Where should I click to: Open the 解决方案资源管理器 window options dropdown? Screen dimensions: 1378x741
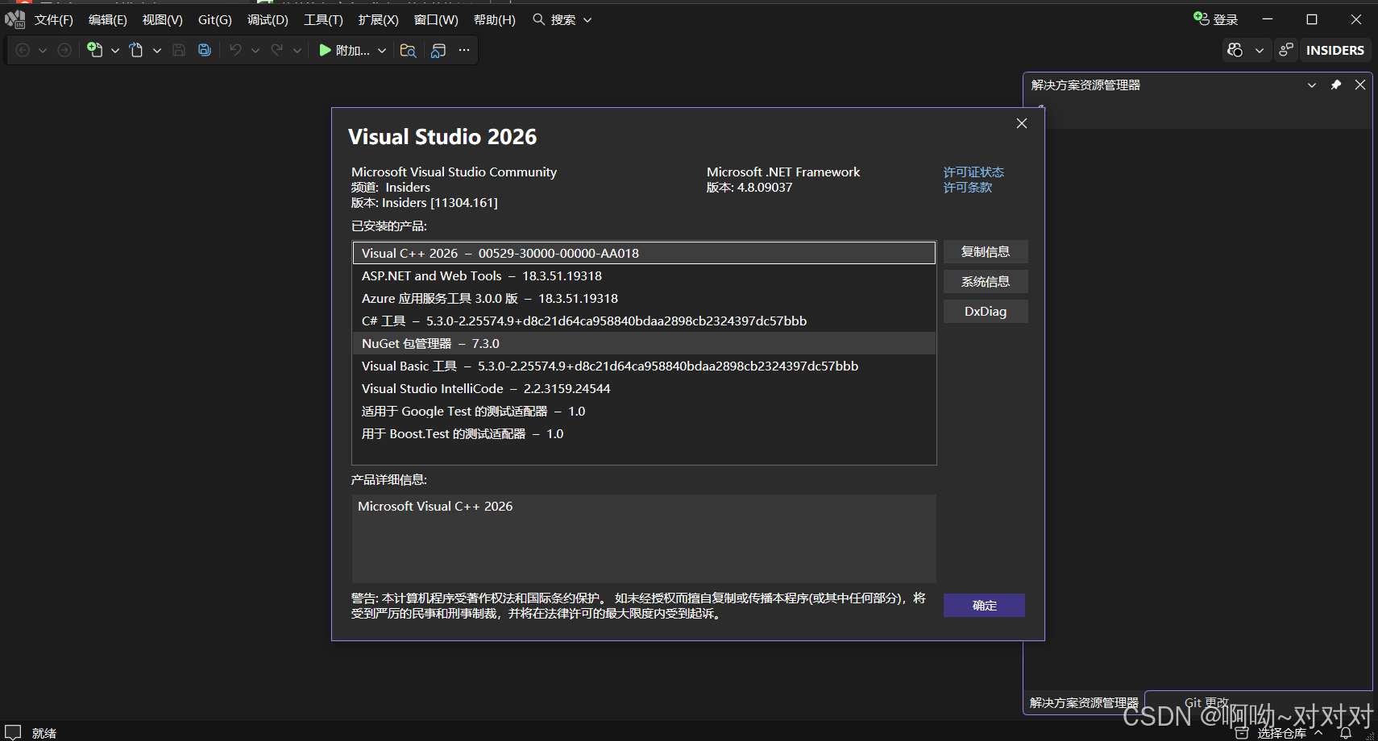(x=1312, y=85)
